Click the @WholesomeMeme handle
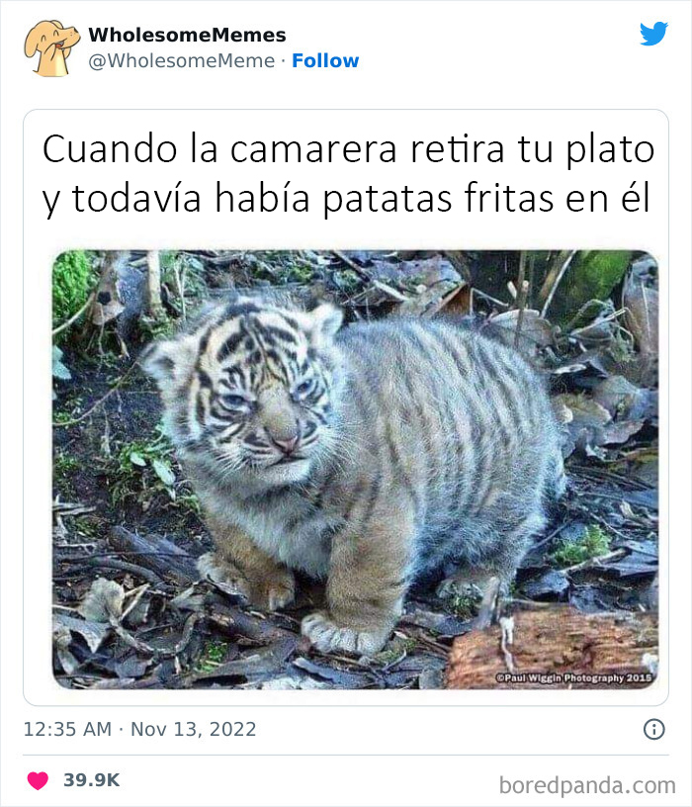This screenshot has height=807, width=692. point(182,60)
